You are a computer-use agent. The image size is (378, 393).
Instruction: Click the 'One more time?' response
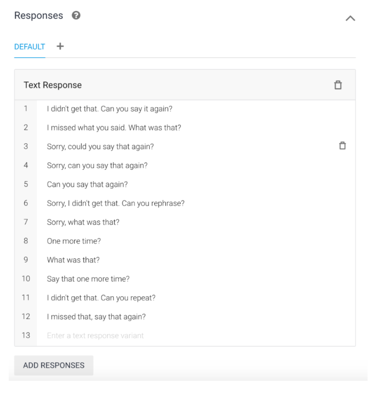[x=74, y=241]
